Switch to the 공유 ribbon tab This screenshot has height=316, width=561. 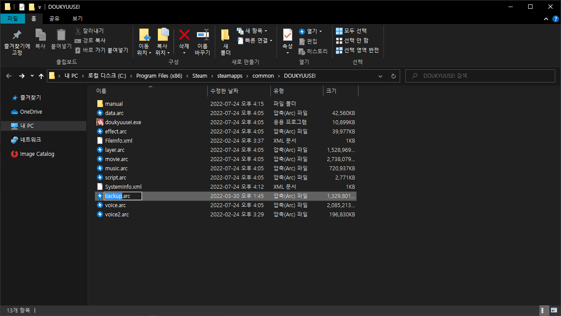tap(54, 18)
